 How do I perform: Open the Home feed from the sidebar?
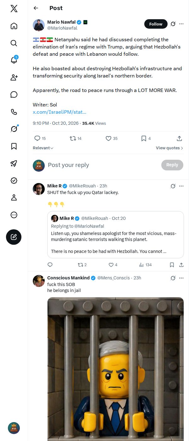(x=14, y=26)
